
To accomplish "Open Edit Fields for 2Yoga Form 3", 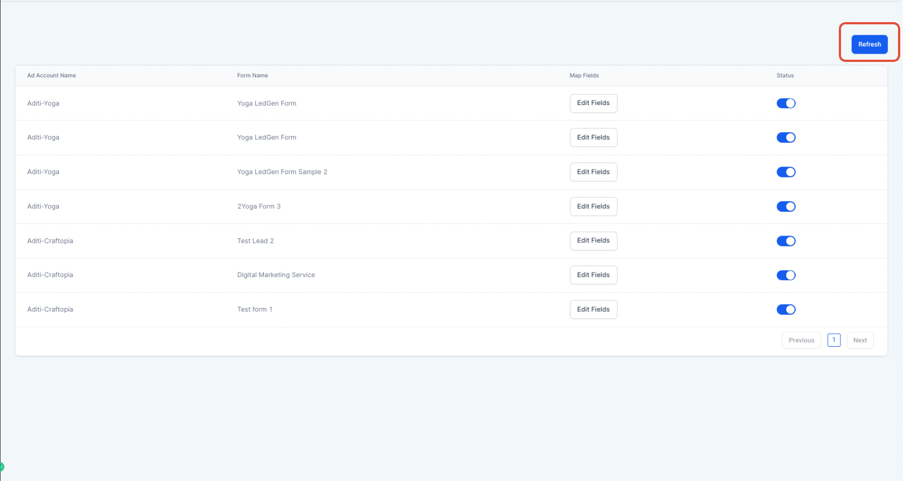I will (593, 206).
